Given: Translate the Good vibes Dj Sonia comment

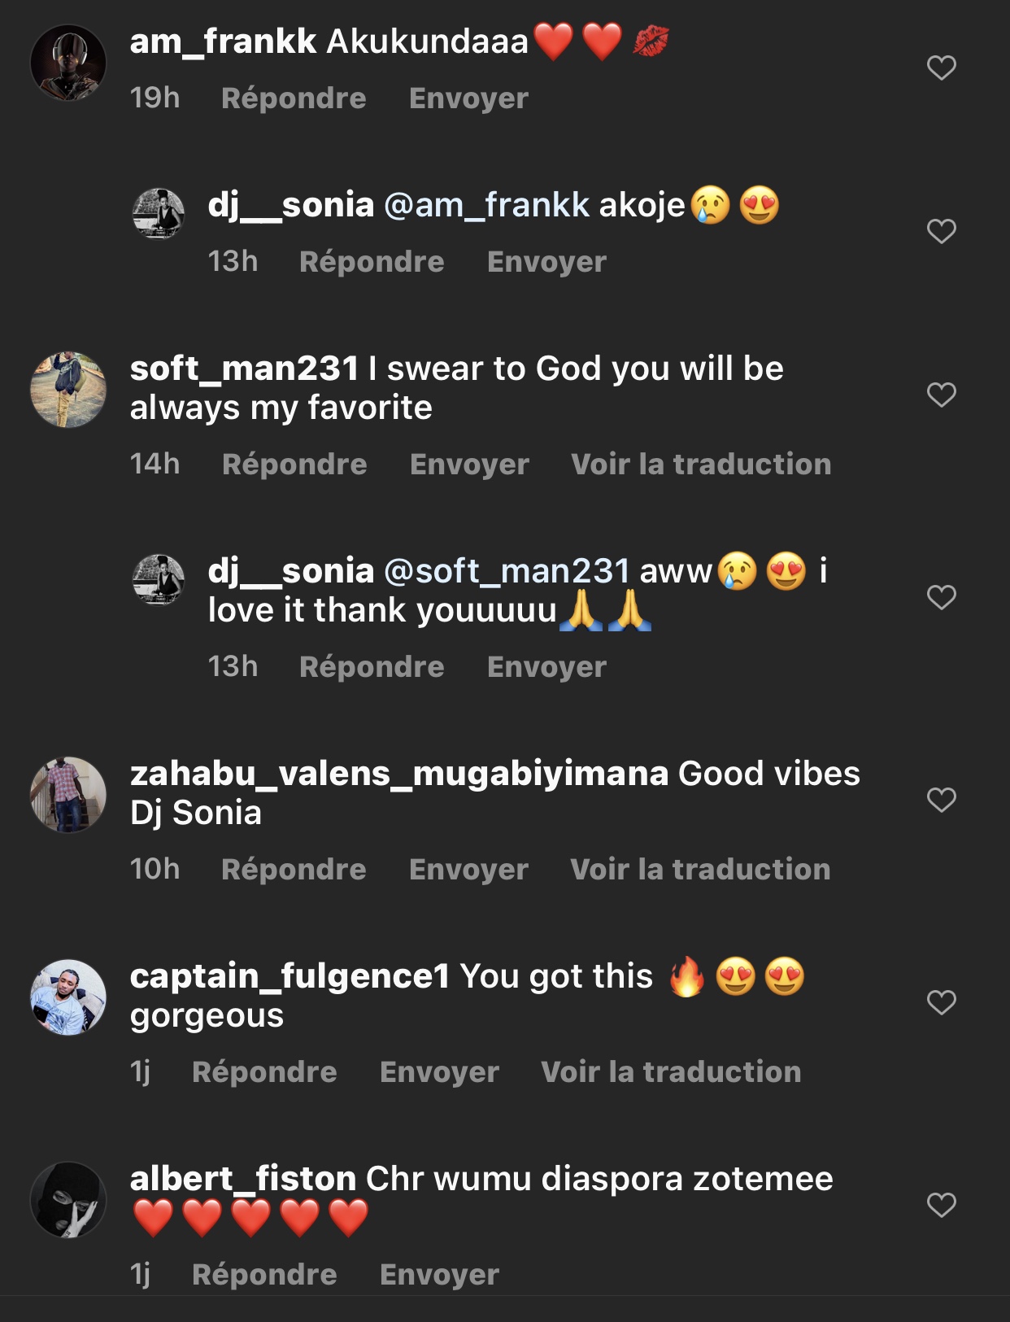Looking at the screenshot, I should click(700, 870).
